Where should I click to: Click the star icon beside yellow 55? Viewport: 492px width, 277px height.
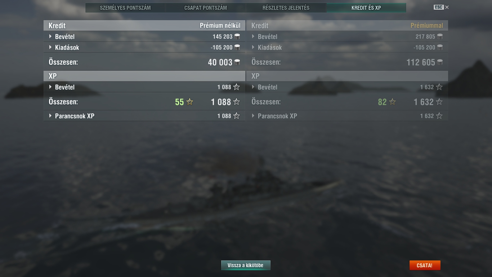[x=189, y=102]
